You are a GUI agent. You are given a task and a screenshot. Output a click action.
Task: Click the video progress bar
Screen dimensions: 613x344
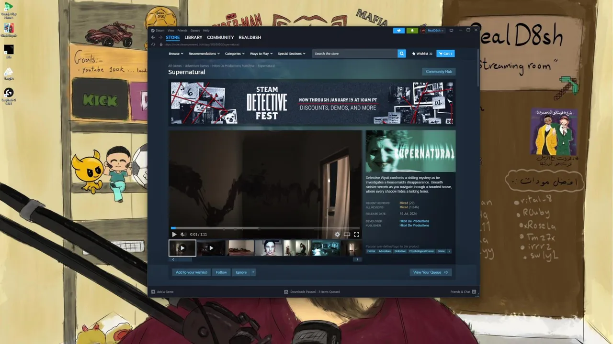tap(265, 228)
